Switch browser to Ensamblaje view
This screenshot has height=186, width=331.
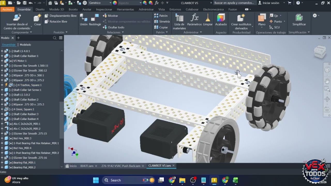tap(9, 45)
